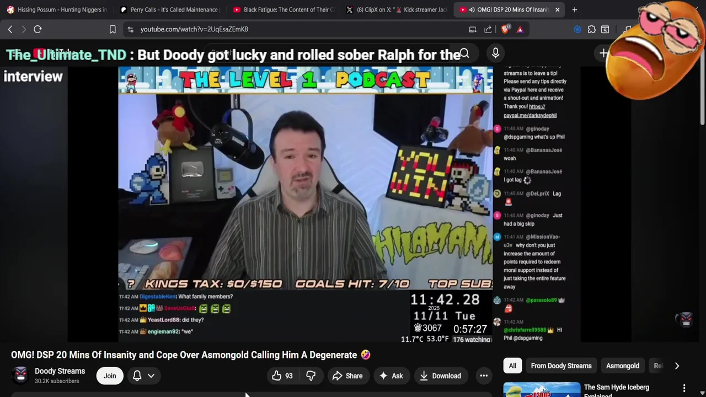The width and height of the screenshot is (706, 397).
Task: Switch to the ClipX on X browser tab
Action: point(396,9)
